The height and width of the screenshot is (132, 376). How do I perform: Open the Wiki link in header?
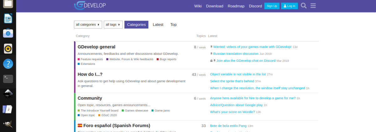pos(198,6)
